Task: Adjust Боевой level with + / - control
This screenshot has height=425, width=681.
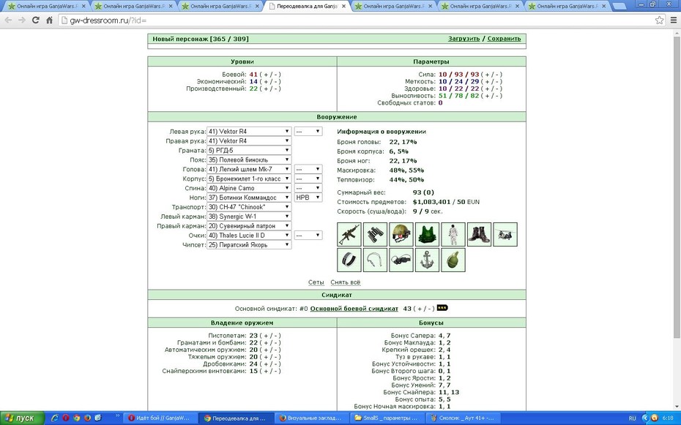Action: pos(270,75)
